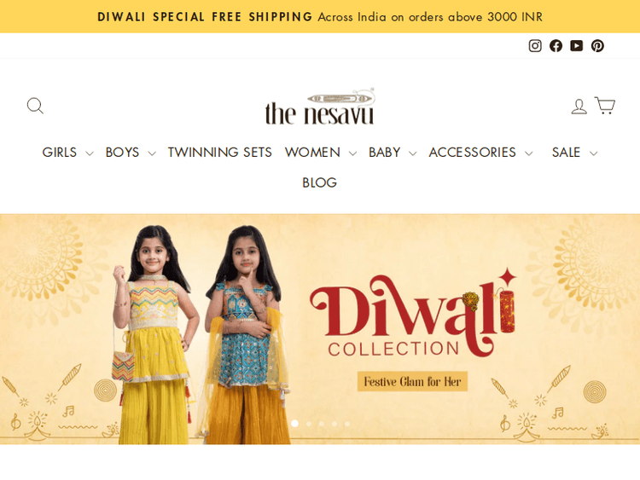The width and height of the screenshot is (640, 480).
Task: Select the first carousel slide dot
Action: 294,424
